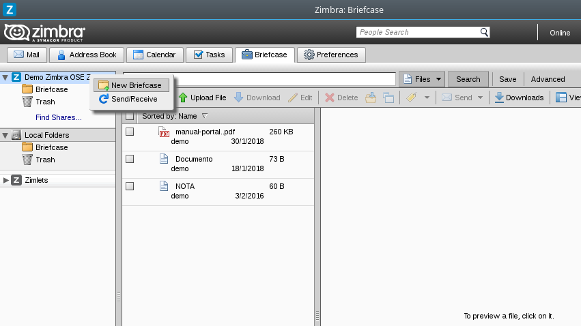The height and width of the screenshot is (326, 581).
Task: Click the Send envelope icon
Action: point(447,98)
